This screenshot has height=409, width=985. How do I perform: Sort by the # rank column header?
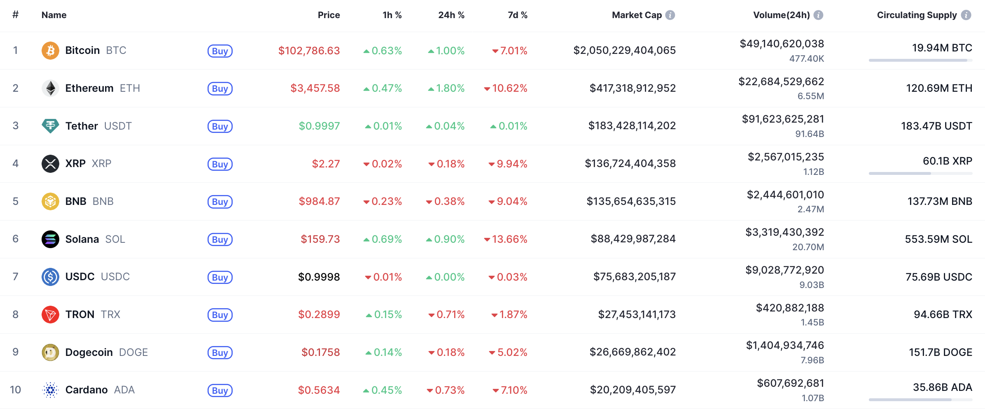[x=16, y=15]
